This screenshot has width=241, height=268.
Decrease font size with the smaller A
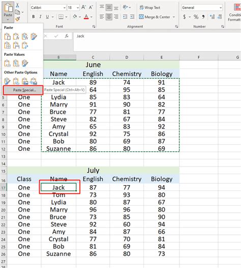(x=91, y=7)
